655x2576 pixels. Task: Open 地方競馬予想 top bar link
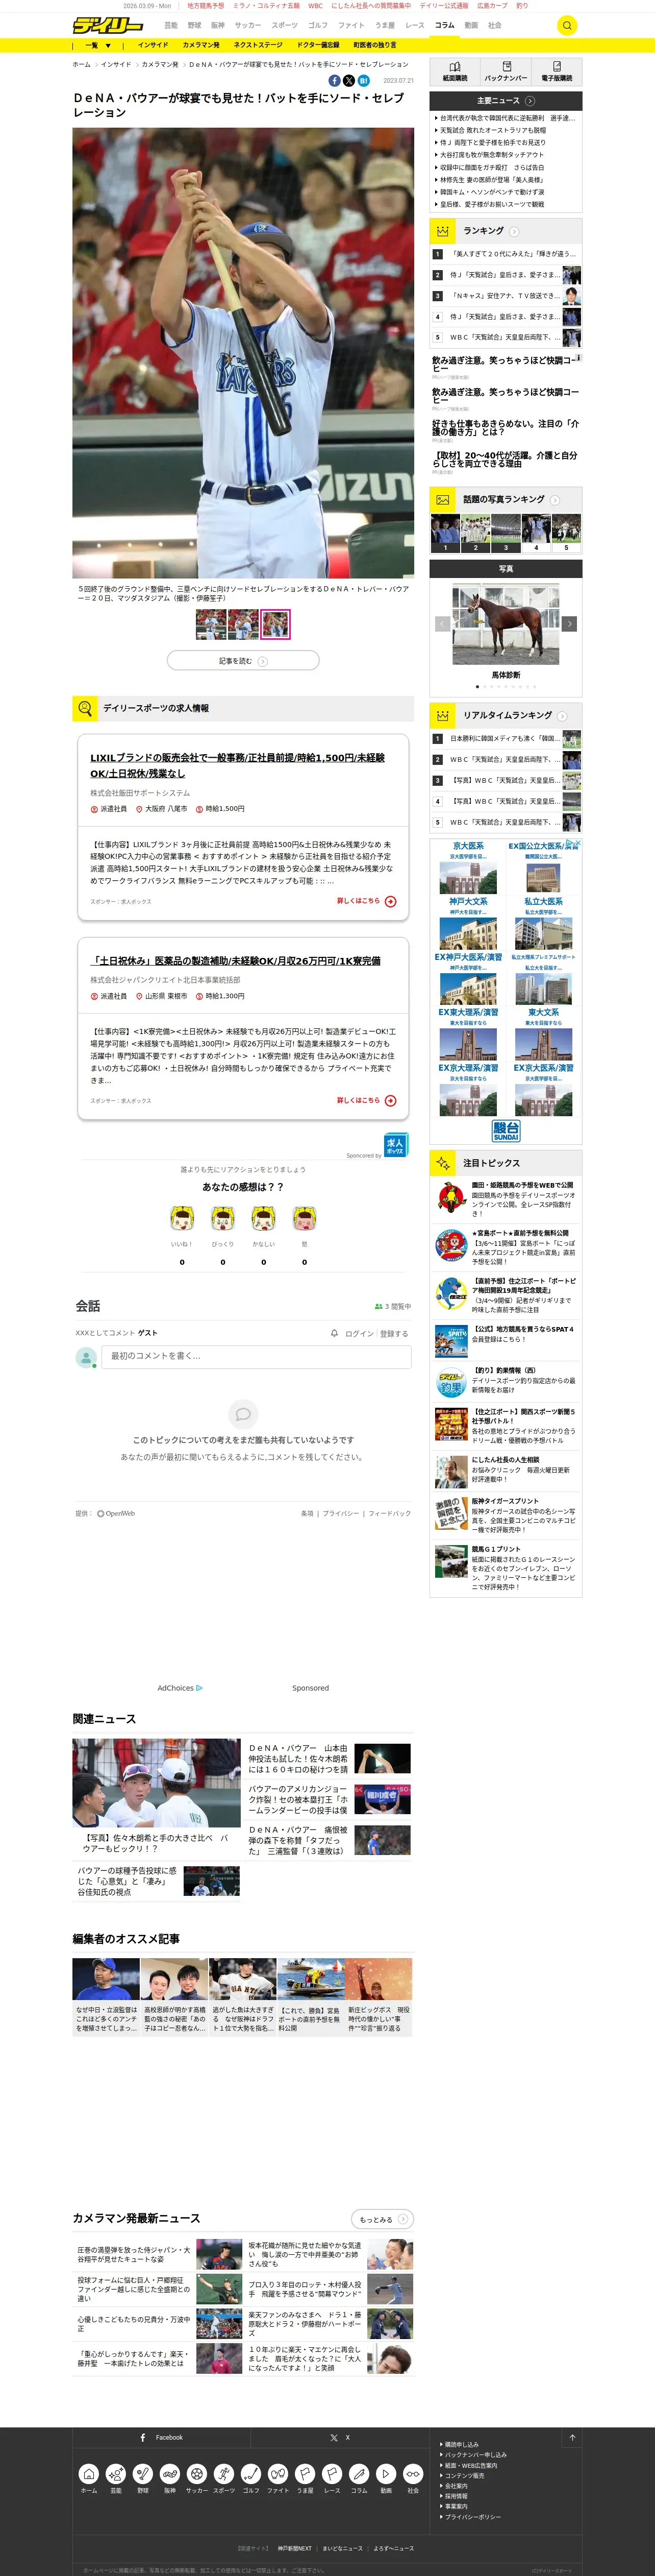206,6
